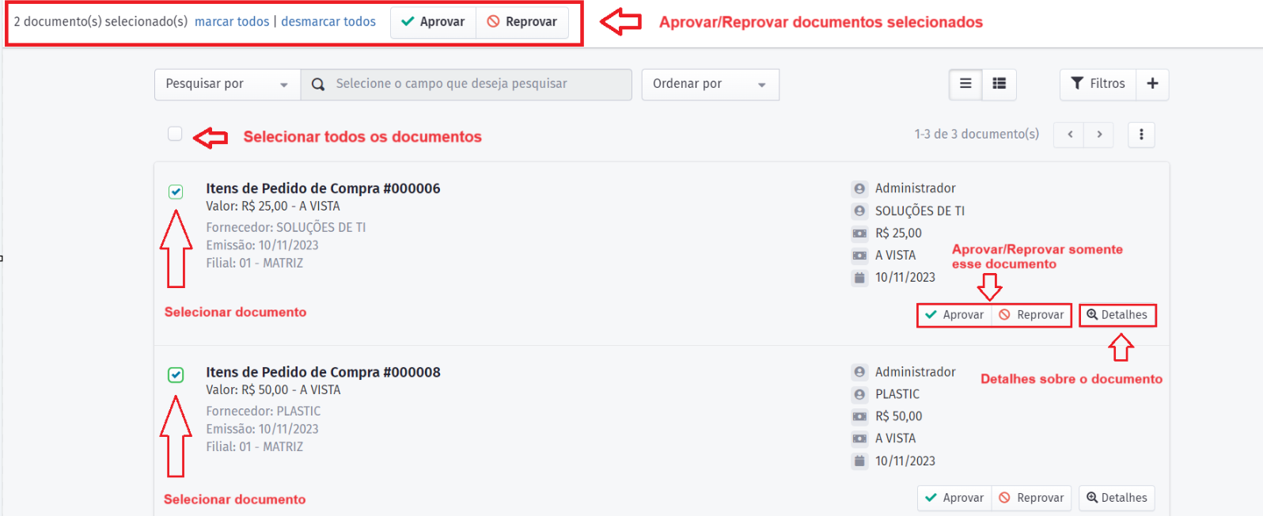Screen dimensions: 1263x516
Task: Click Reprovar for order #000008
Action: [1031, 498]
